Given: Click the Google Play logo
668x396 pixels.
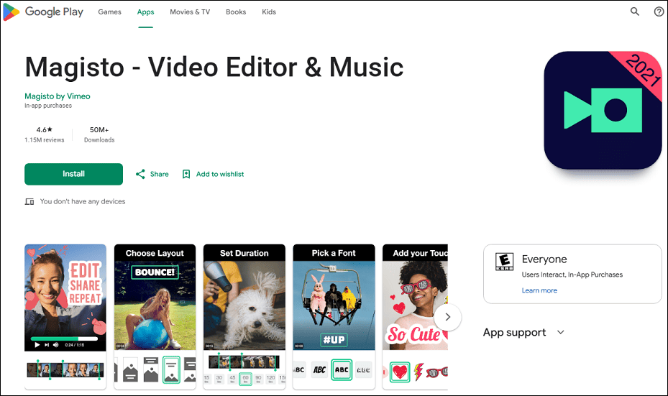Looking at the screenshot, I should tap(43, 12).
